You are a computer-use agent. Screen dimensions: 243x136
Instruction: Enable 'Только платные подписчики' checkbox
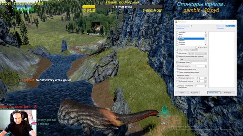[x=177, y=50]
